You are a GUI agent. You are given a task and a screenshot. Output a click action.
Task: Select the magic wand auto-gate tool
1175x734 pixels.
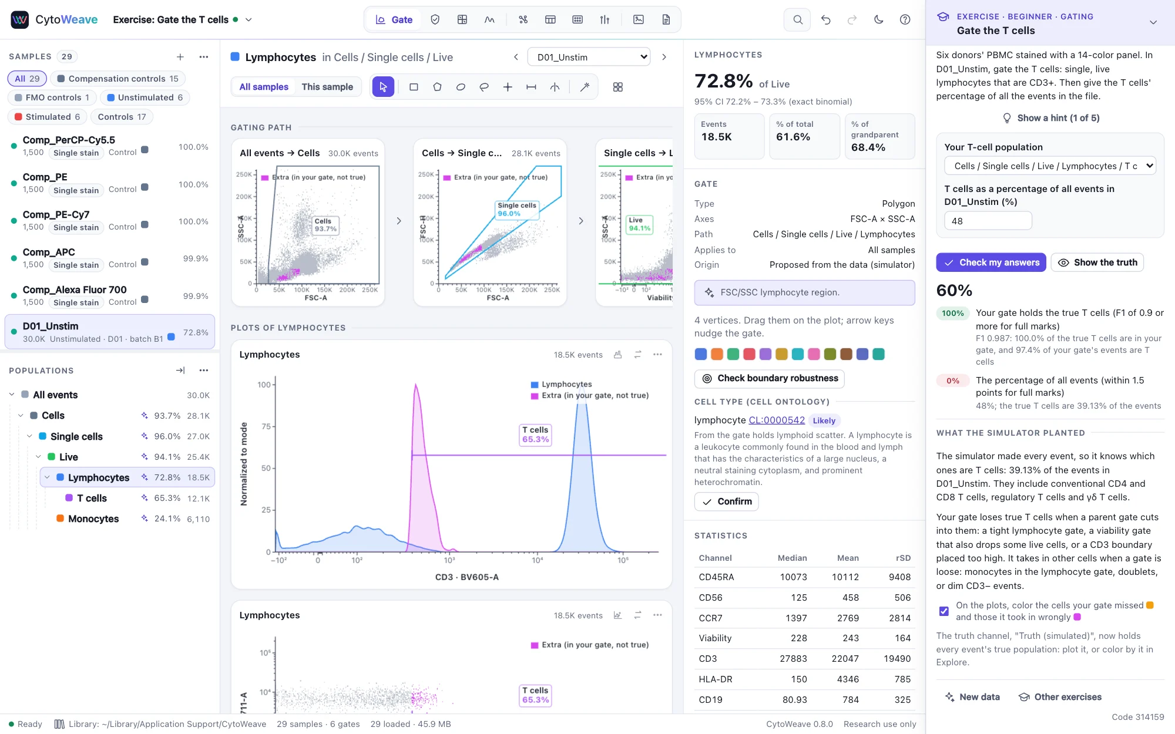click(x=585, y=87)
